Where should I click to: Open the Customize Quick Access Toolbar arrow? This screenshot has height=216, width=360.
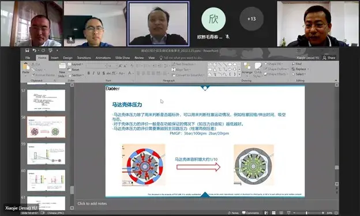57,51
